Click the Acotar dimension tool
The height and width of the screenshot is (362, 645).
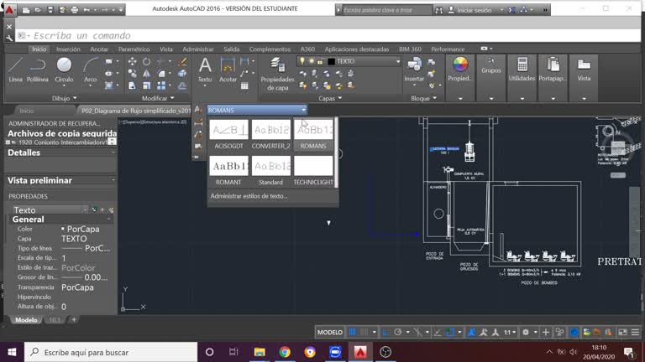(228, 70)
